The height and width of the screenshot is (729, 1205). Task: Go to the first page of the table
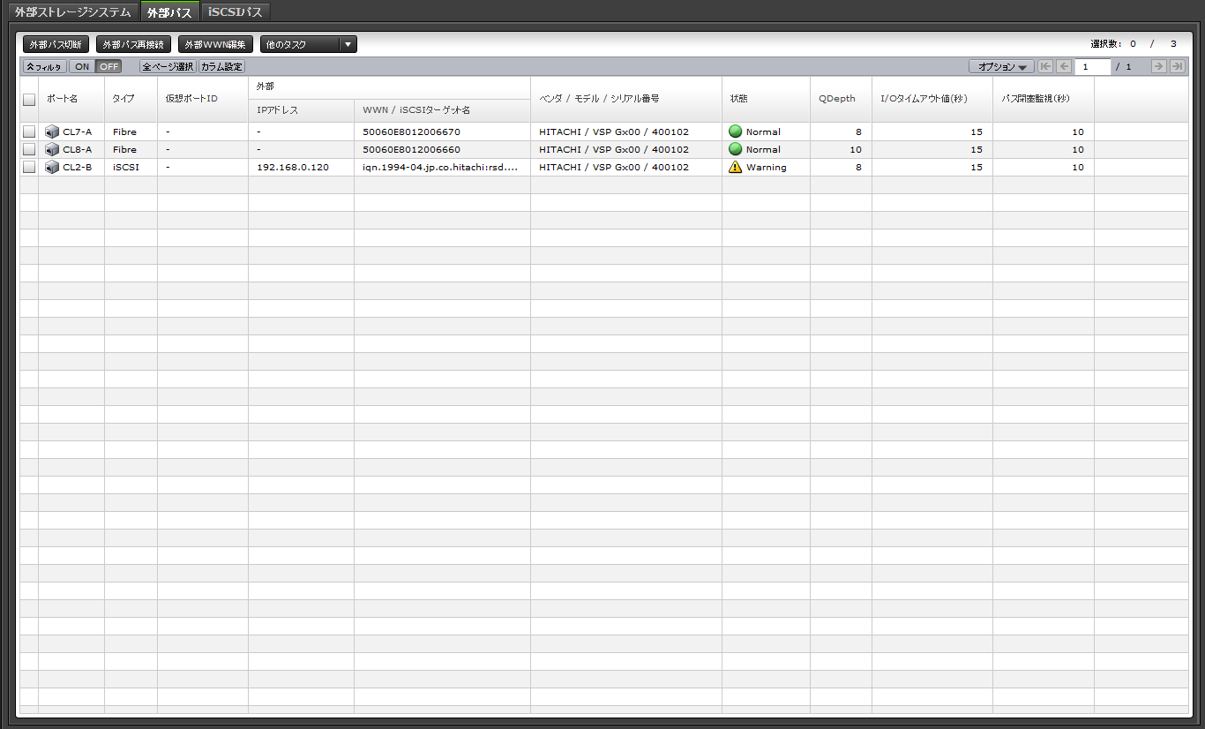pos(1045,66)
